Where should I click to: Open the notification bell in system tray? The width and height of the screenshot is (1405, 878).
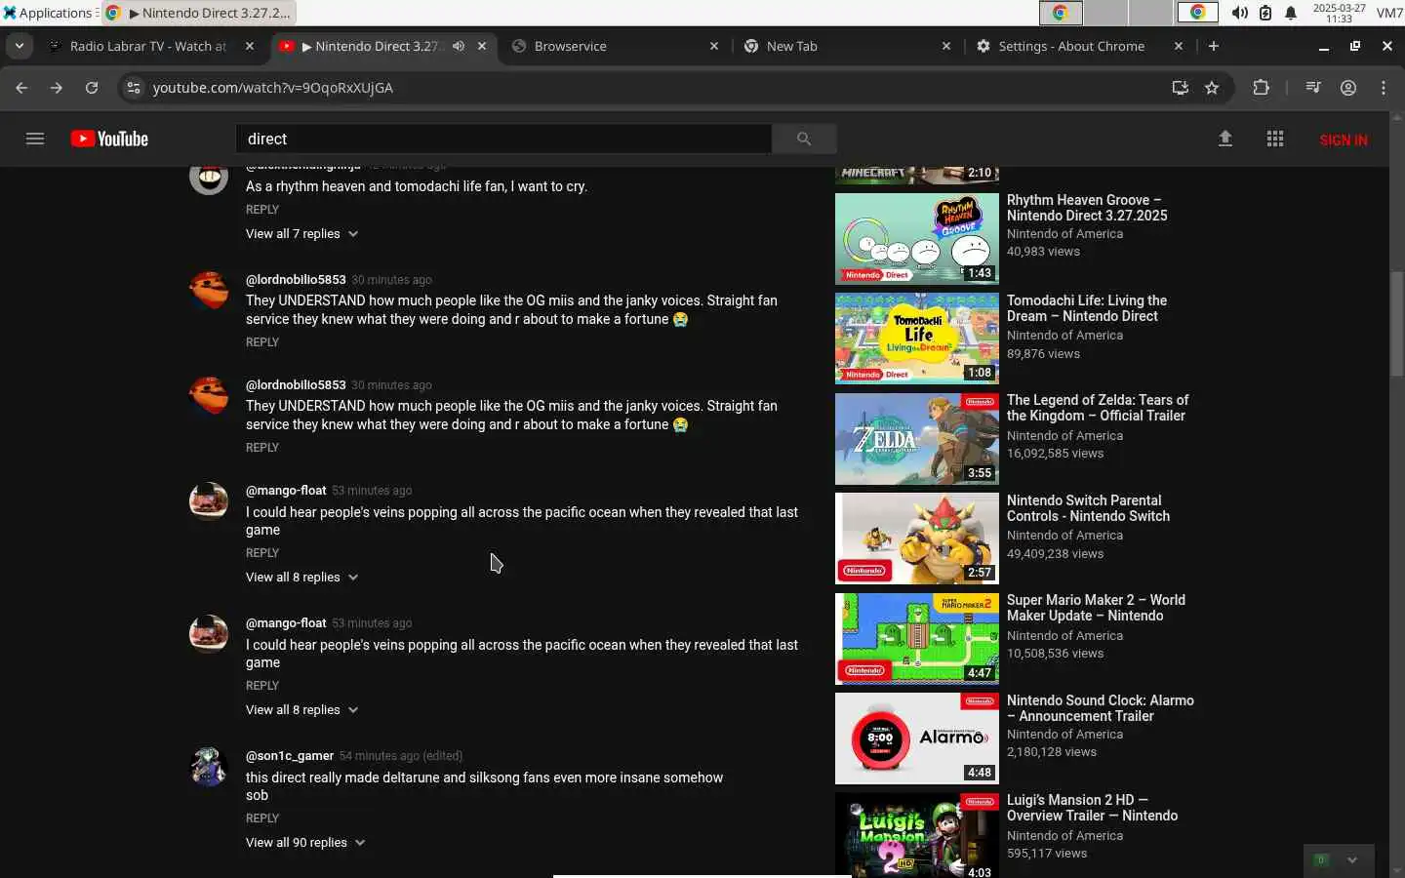pyautogui.click(x=1291, y=13)
